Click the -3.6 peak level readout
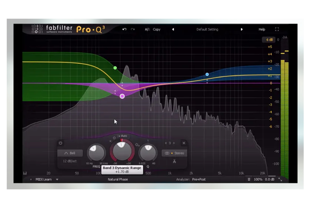The image size is (311, 207). click(285, 37)
